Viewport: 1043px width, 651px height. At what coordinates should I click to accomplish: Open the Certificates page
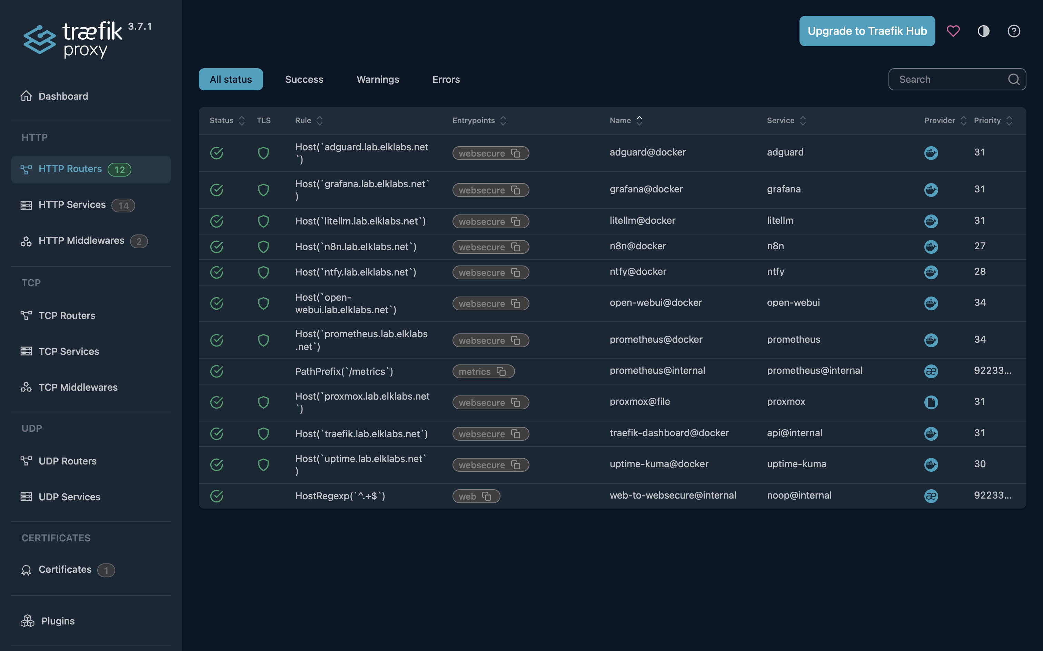[x=91, y=570]
